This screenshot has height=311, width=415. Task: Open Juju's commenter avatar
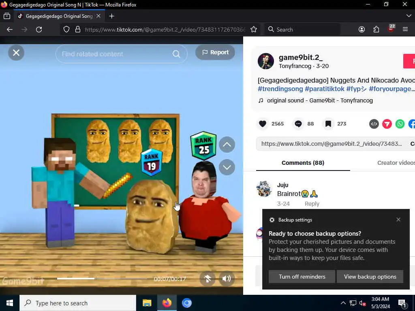coord(264,189)
